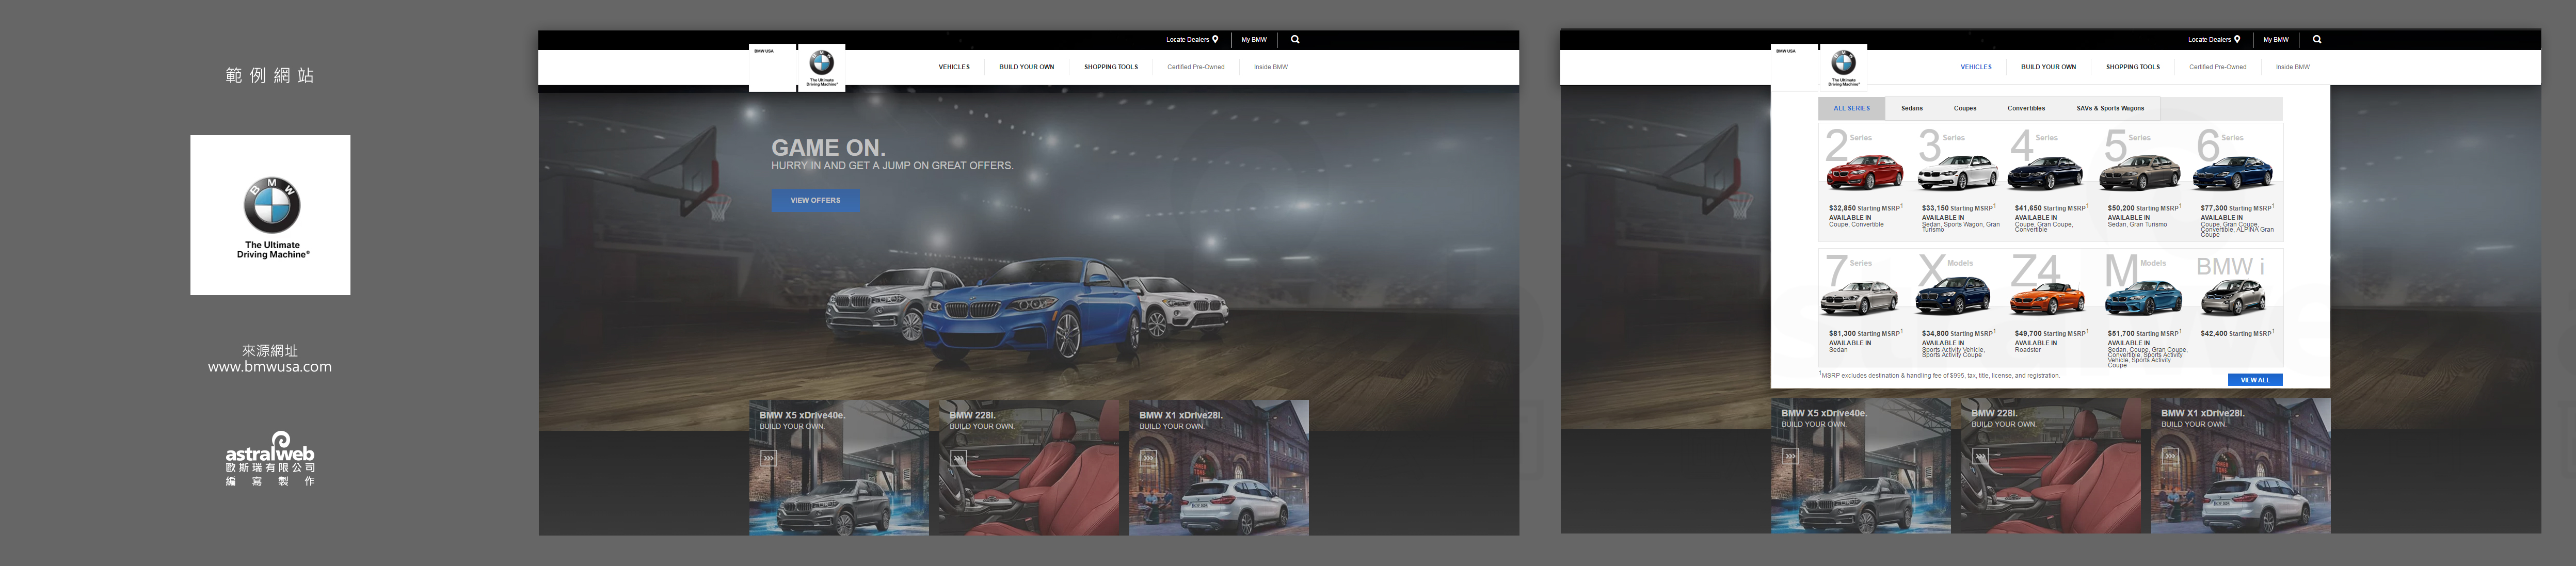Click the search magnifier icon in the left page
The image size is (2576, 566).
[1295, 40]
